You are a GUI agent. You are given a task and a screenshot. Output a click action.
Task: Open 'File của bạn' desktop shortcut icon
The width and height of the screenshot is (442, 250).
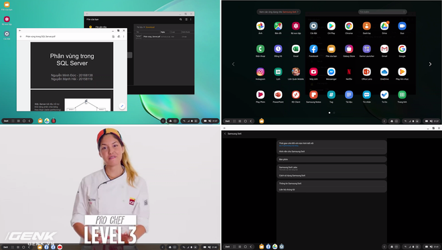click(x=7, y=5)
